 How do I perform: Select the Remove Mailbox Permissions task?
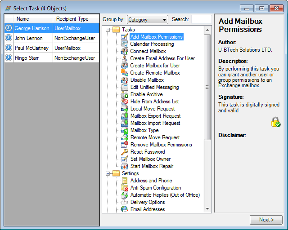(161, 145)
